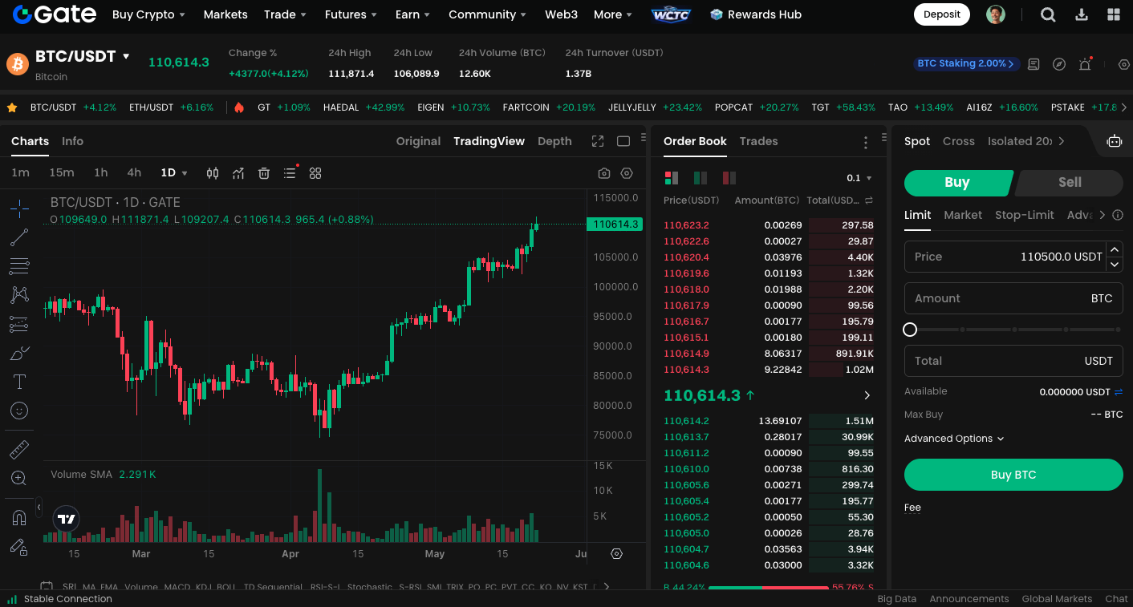Select the crosshair cursor tool
Screen dimensions: 1133x607
[19, 208]
